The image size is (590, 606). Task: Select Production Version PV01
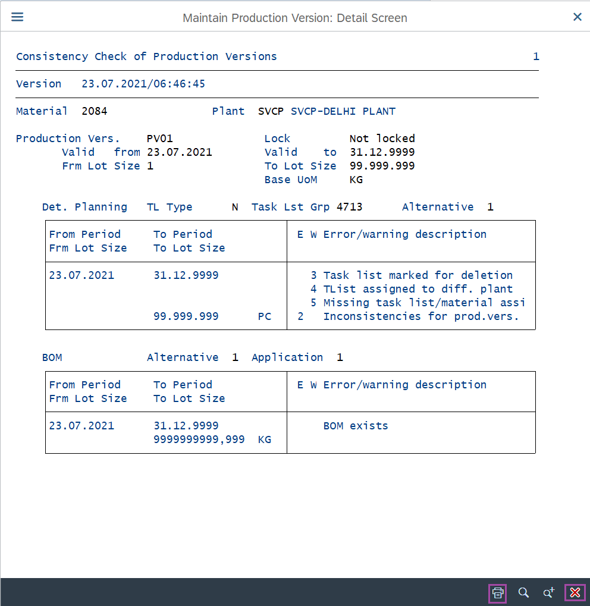159,138
